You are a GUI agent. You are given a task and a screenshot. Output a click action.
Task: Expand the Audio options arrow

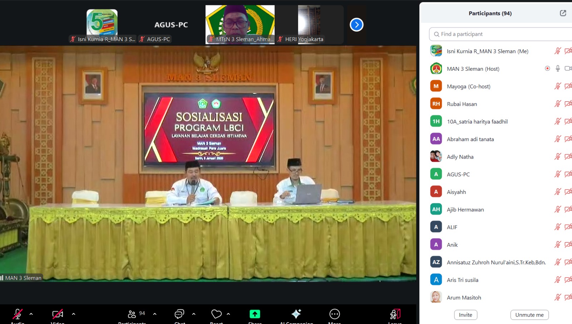31,314
